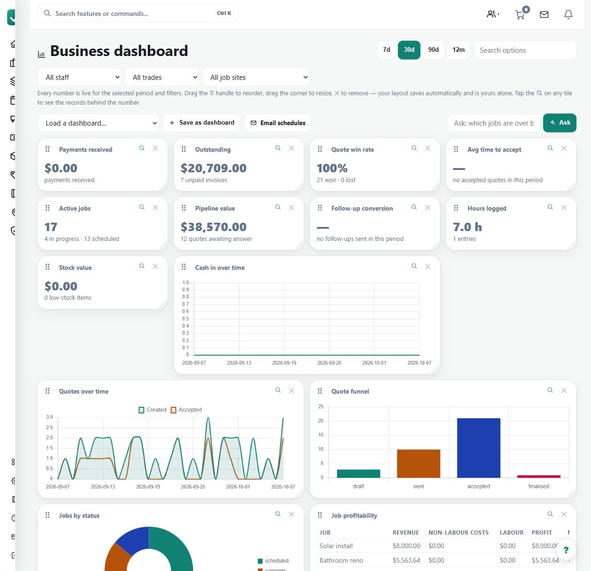Click Save as dashboard button

click(x=202, y=123)
